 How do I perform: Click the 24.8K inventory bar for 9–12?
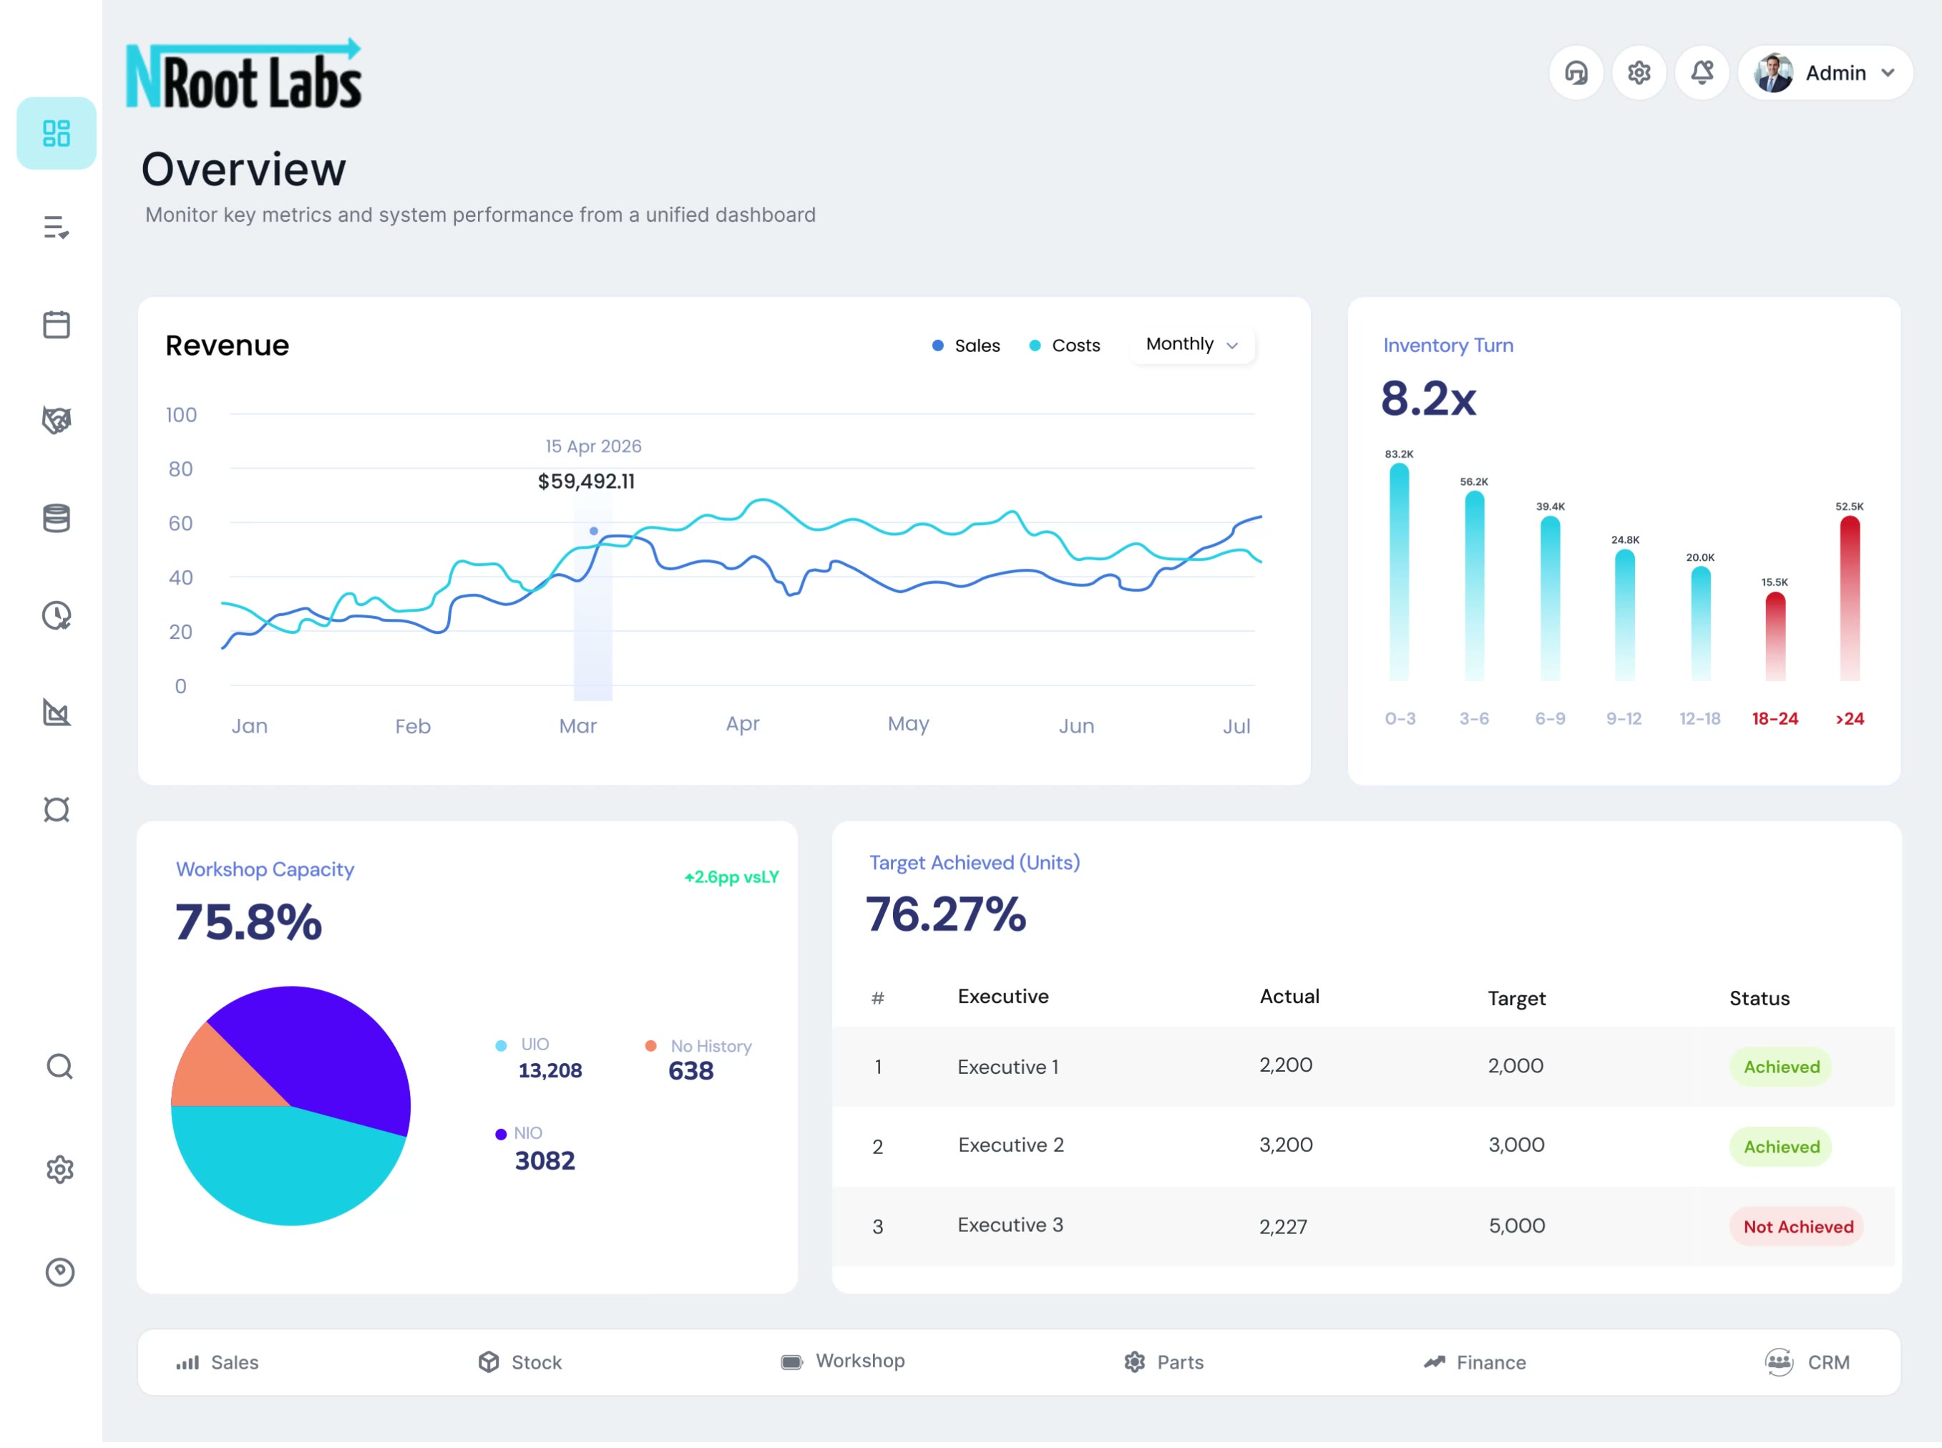point(1624,615)
